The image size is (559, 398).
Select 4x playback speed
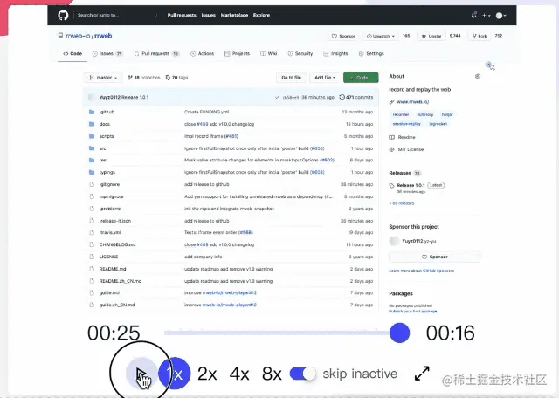(x=239, y=374)
